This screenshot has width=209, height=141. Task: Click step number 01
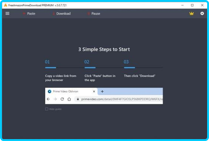click(47, 62)
